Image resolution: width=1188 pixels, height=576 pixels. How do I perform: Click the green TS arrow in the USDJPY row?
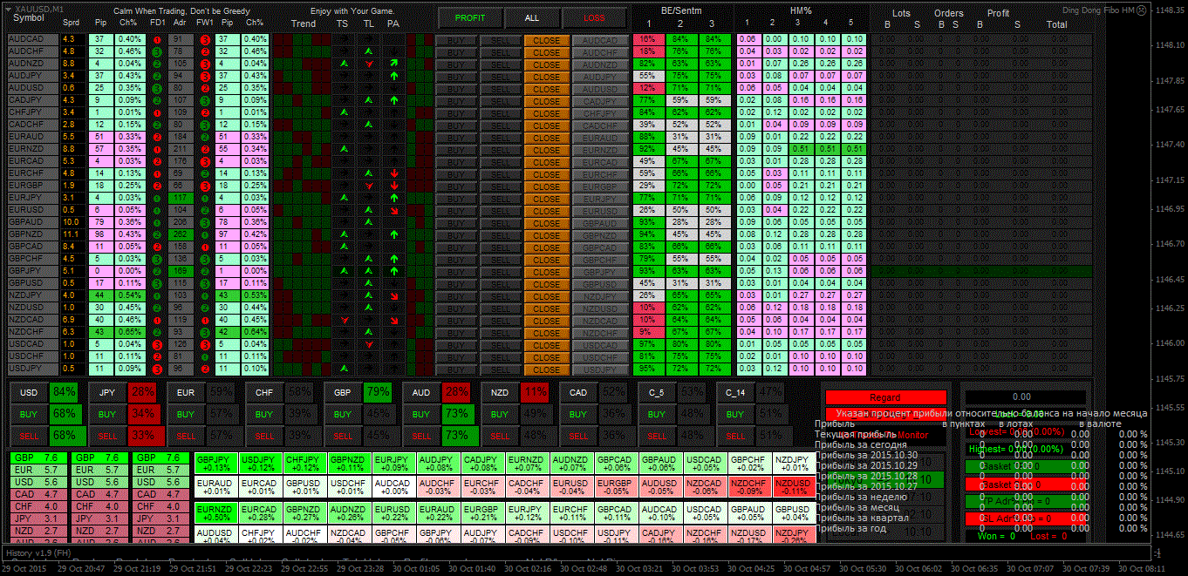(344, 369)
